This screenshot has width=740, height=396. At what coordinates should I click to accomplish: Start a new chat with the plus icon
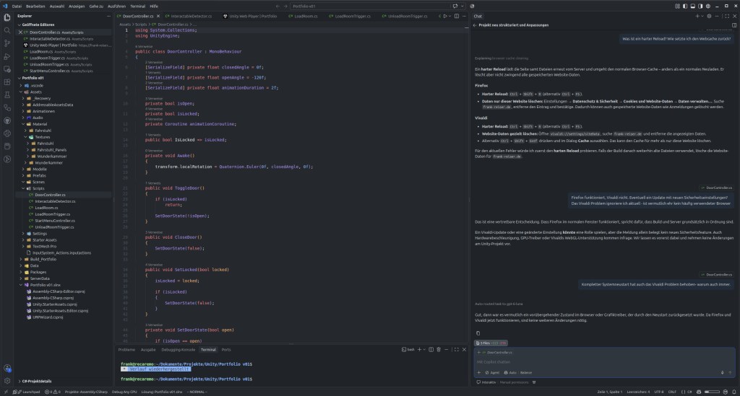pos(697,16)
